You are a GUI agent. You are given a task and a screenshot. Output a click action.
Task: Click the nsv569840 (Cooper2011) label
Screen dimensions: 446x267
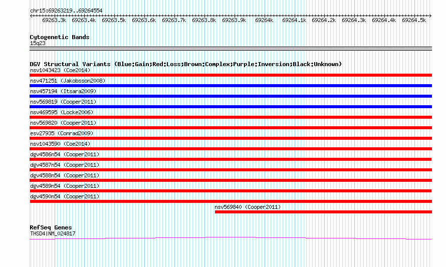pyautogui.click(x=248, y=207)
